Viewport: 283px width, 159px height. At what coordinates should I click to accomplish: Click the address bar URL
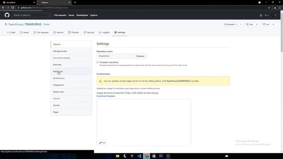click(44, 8)
